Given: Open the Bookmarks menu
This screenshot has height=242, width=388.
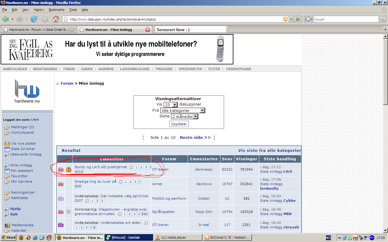Looking at the screenshot, I should 57,10.
